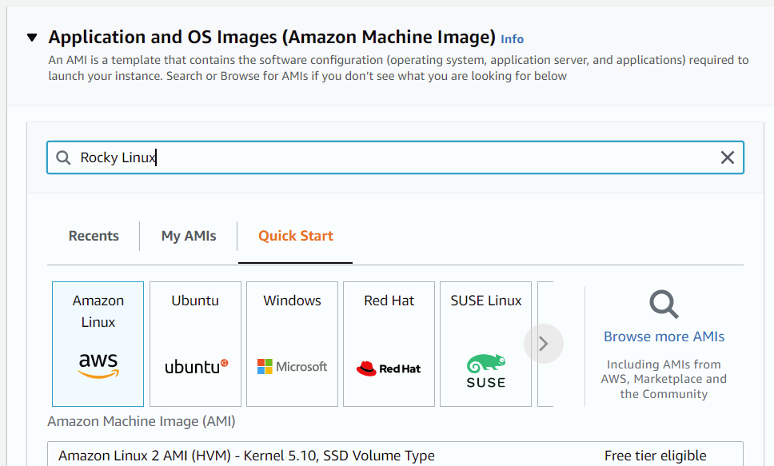Clear the search field with the X icon

coord(727,157)
